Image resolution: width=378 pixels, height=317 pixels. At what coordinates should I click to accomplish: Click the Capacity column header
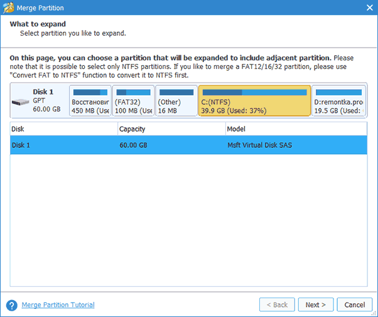[171, 129]
